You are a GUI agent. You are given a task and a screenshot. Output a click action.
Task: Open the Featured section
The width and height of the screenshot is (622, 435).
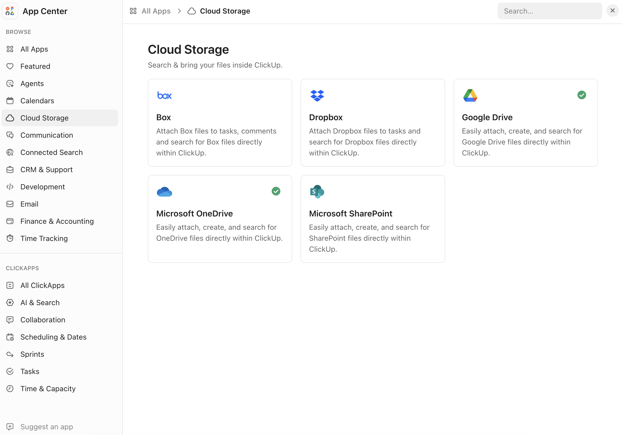coord(35,66)
